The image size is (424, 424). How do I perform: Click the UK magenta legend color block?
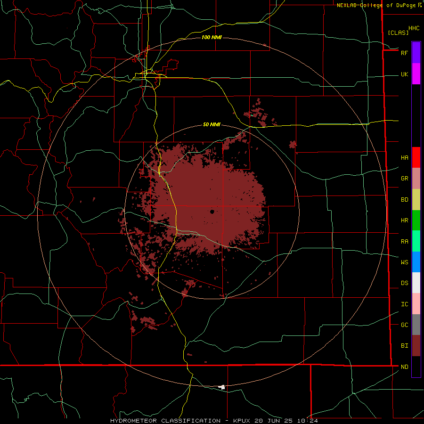[x=416, y=74]
